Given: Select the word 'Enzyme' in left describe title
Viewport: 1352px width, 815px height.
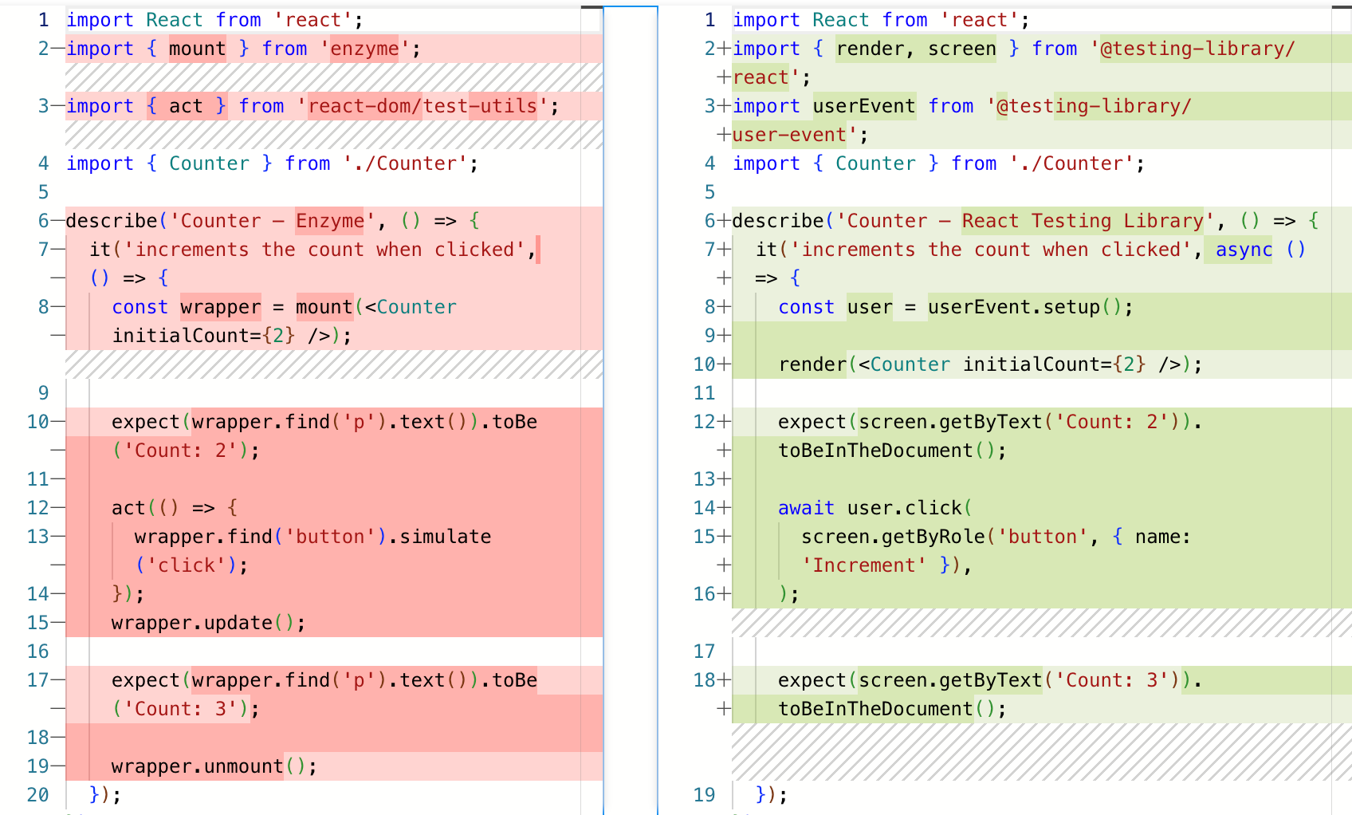Looking at the screenshot, I should tap(330, 221).
